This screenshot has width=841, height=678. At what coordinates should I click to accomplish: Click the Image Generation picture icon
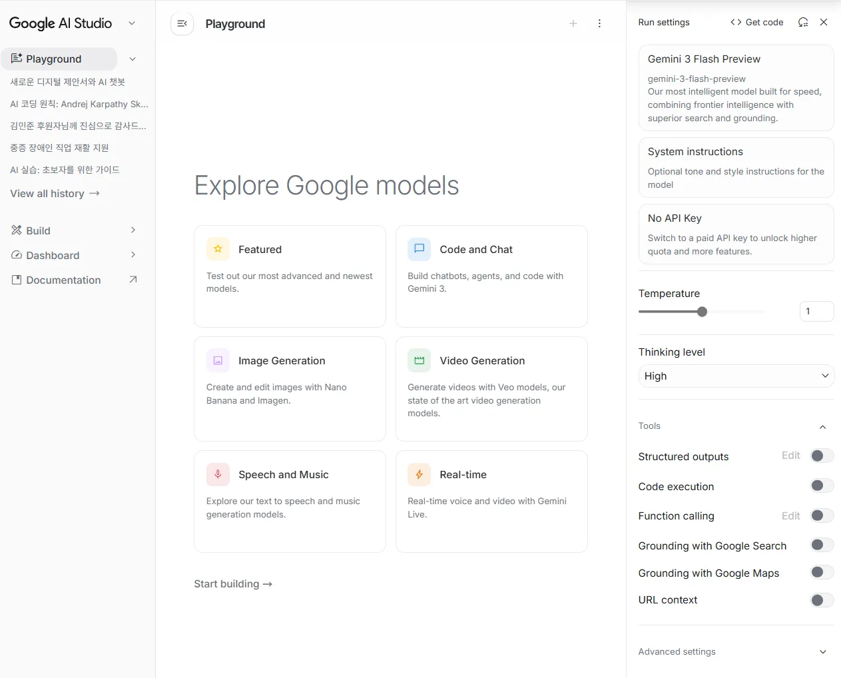tap(218, 360)
